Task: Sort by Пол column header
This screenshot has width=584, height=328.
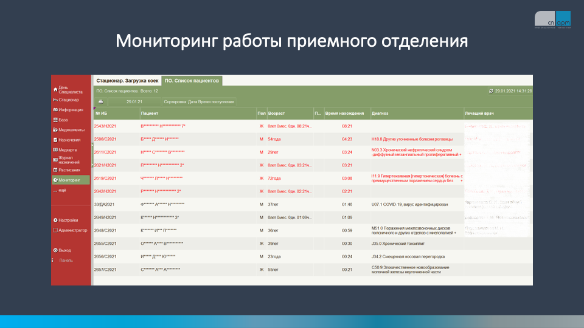Action: coord(262,114)
